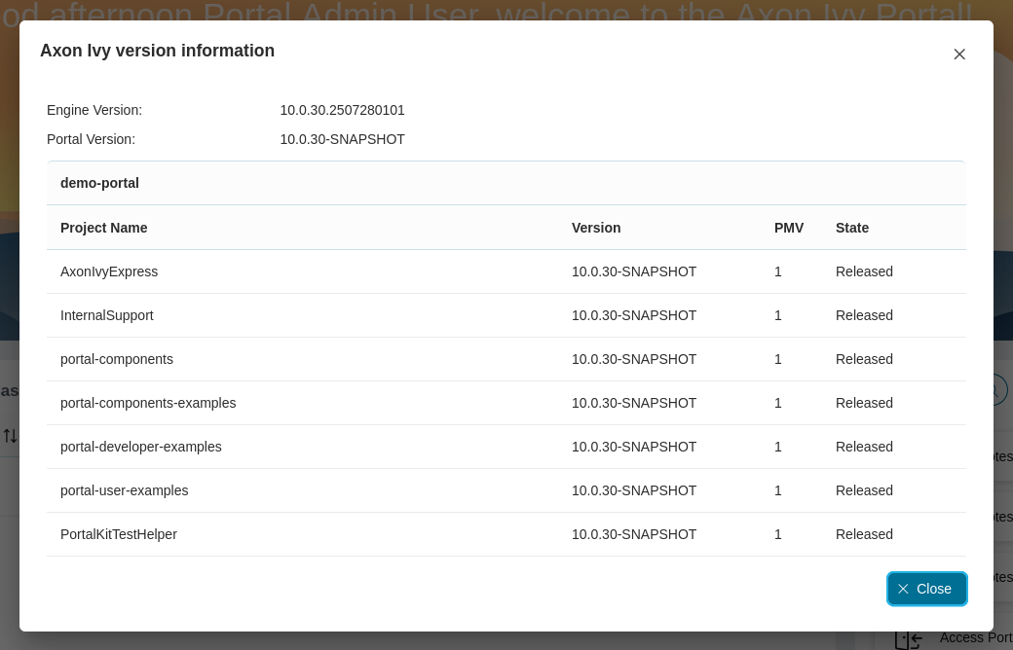The width and height of the screenshot is (1013, 650).
Task: Click the sort arrows icon at the left edge
Action: 11,436
